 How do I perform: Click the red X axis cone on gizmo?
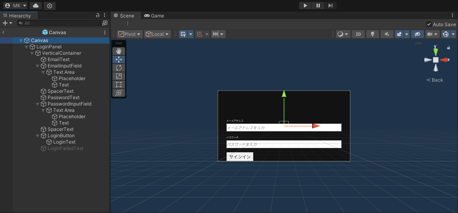point(443,60)
